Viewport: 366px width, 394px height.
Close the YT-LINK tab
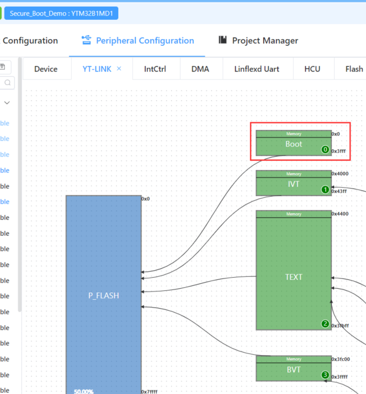(x=119, y=69)
